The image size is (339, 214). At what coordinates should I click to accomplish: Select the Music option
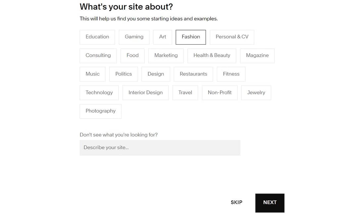click(92, 74)
